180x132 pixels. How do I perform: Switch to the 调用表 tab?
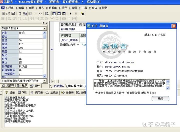coord(37,93)
